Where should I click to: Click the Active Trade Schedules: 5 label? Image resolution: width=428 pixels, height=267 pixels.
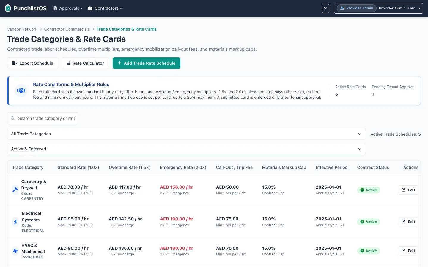coord(396,134)
